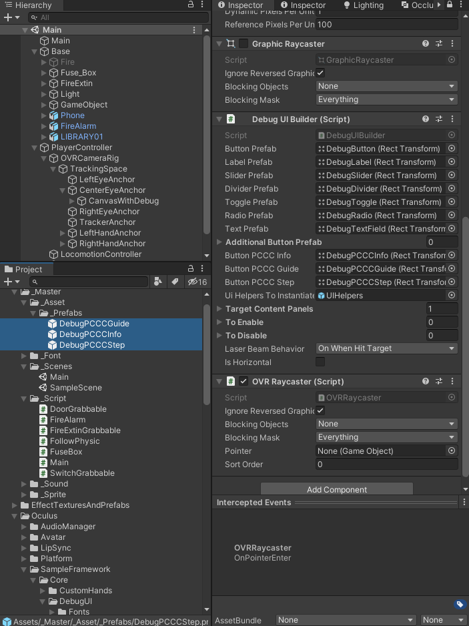Click object picker for Pointer field
The image size is (469, 626).
point(452,450)
